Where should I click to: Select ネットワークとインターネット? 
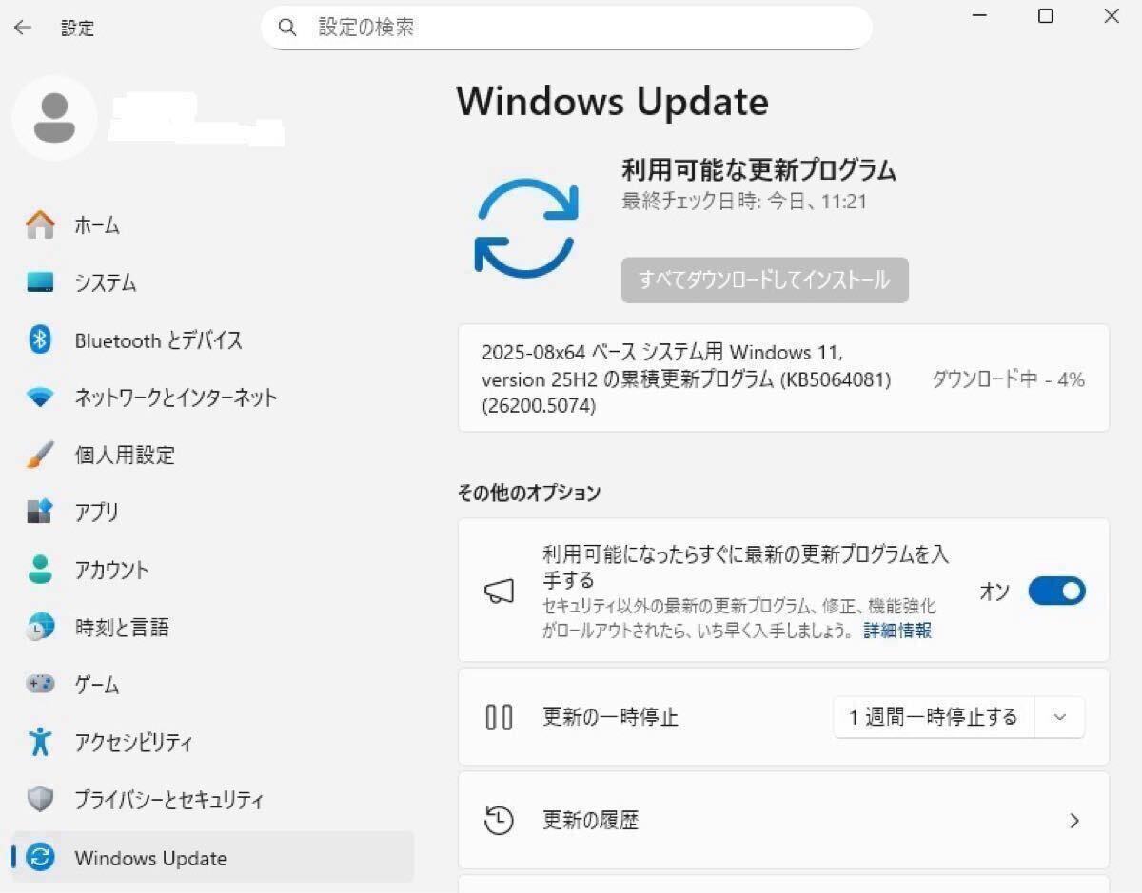pyautogui.click(x=213, y=398)
